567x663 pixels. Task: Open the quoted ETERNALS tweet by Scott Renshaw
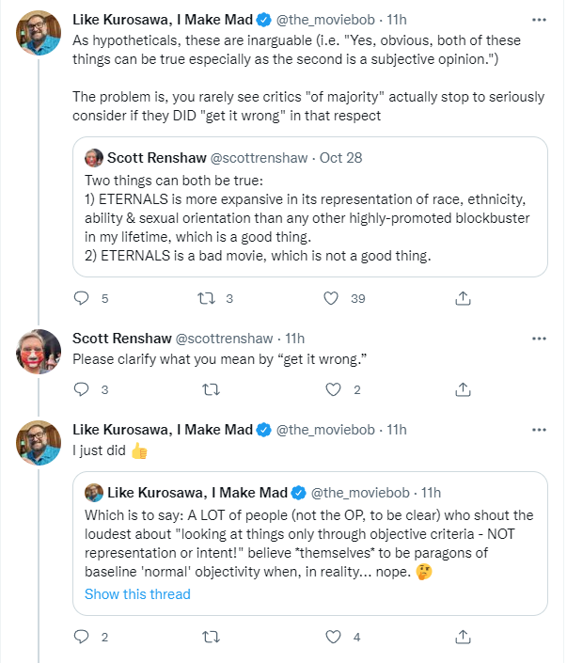310,207
